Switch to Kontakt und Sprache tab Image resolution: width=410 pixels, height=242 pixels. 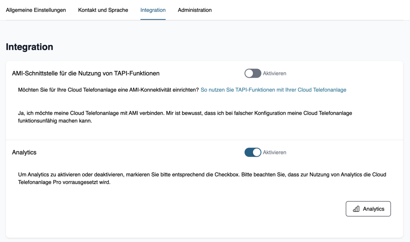click(x=103, y=10)
